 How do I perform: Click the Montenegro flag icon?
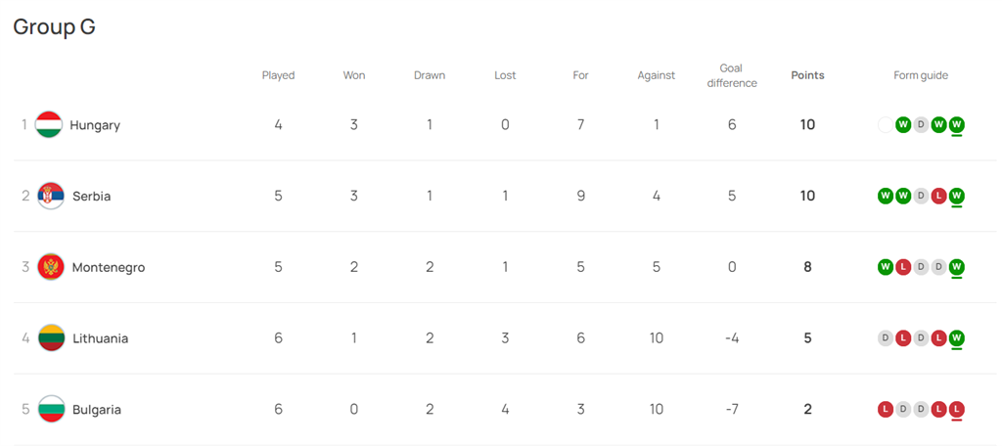click(51, 267)
